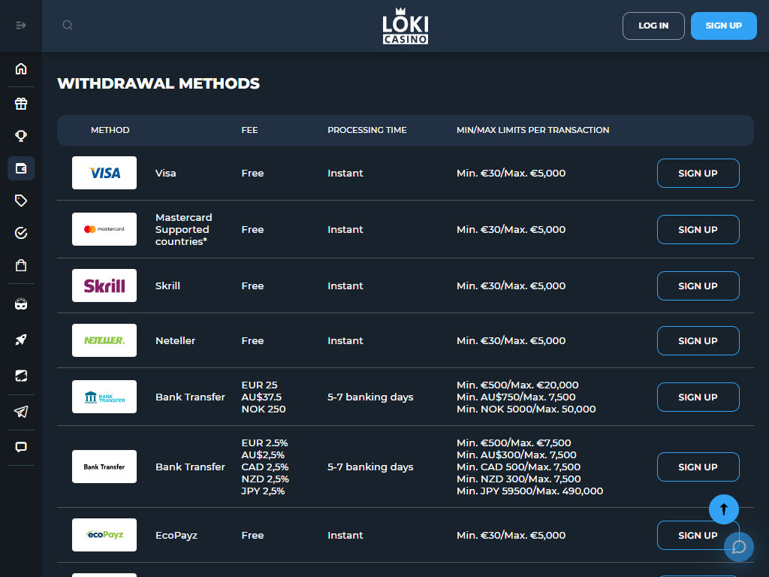Click the blue Bank Transfer logo thumbnail

tap(104, 397)
